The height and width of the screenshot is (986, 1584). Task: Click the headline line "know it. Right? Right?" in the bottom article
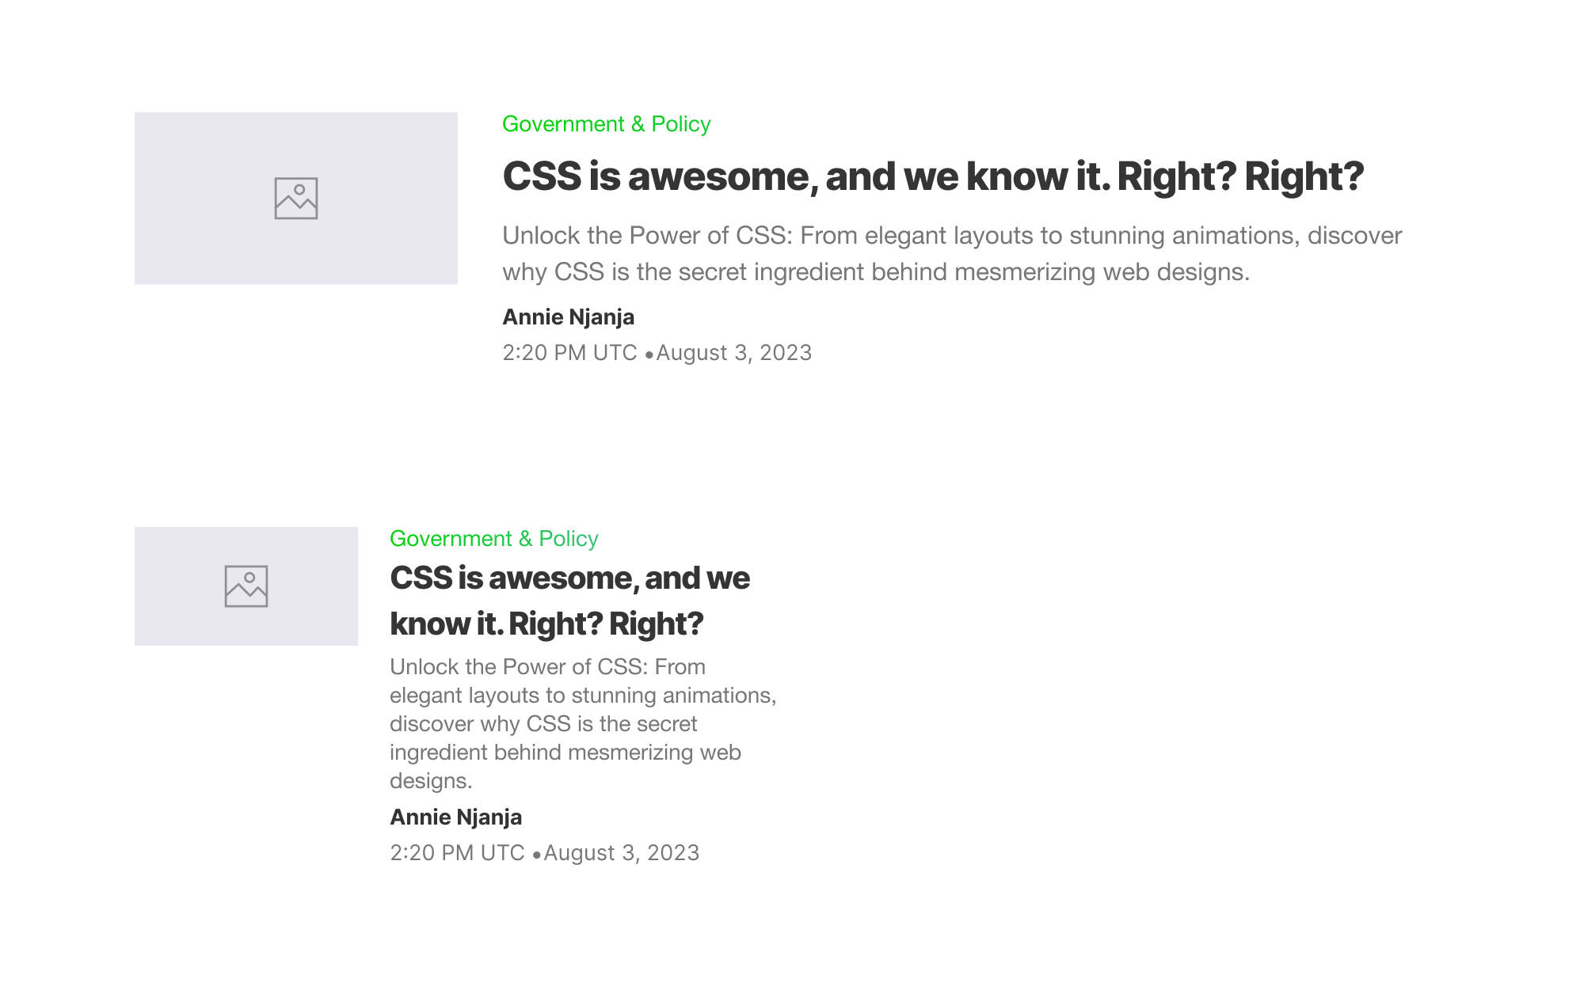click(x=546, y=624)
